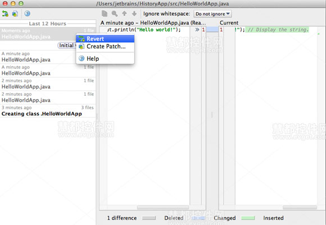Click line number 1 in right pane gutter
This screenshot has height=225, width=326.
click(221, 30)
